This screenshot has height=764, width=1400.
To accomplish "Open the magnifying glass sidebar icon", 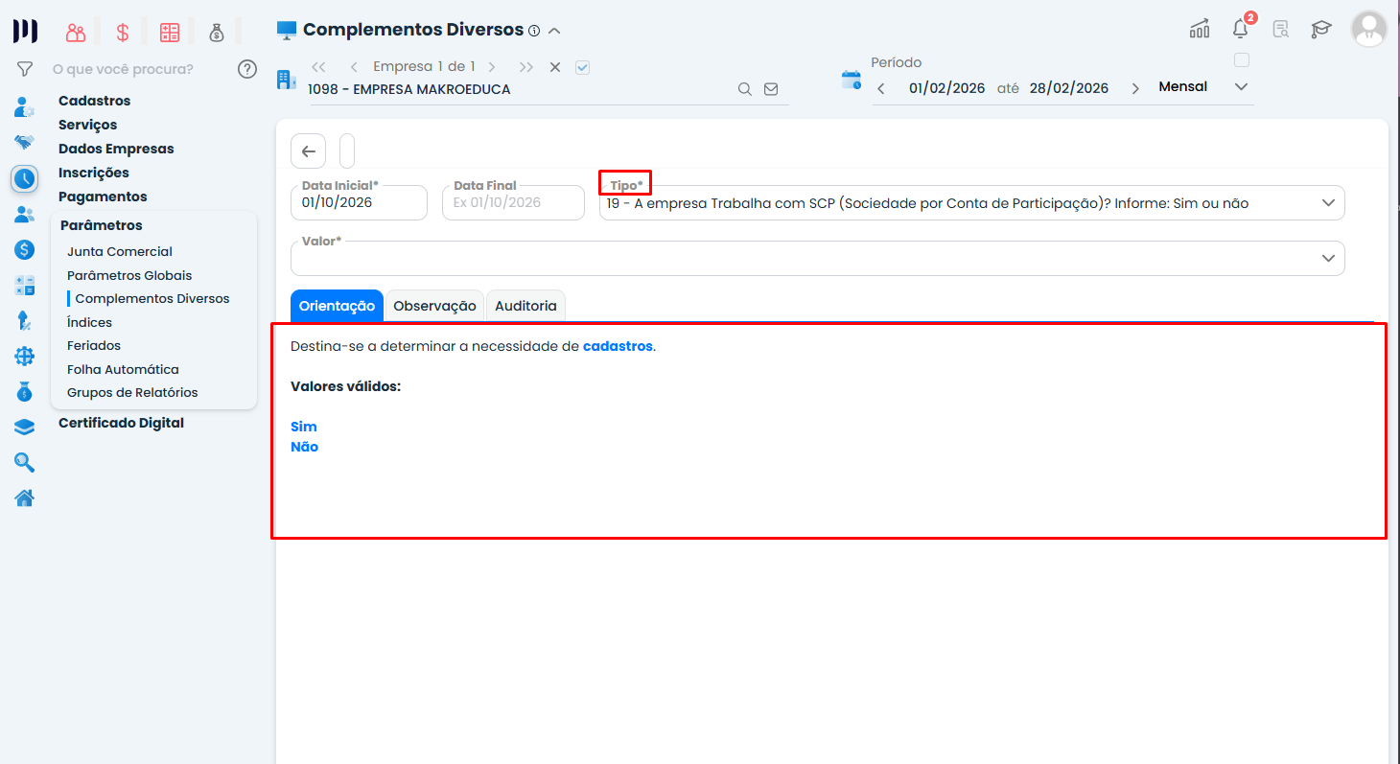I will pos(24,462).
